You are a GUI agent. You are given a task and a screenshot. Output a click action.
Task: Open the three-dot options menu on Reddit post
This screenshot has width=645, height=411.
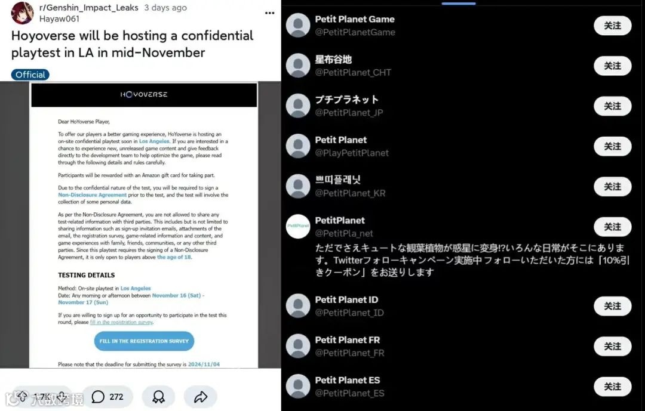pyautogui.click(x=269, y=13)
